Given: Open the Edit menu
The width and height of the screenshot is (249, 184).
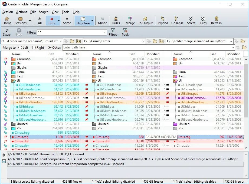Looking at the screenshot, I should [33, 12].
